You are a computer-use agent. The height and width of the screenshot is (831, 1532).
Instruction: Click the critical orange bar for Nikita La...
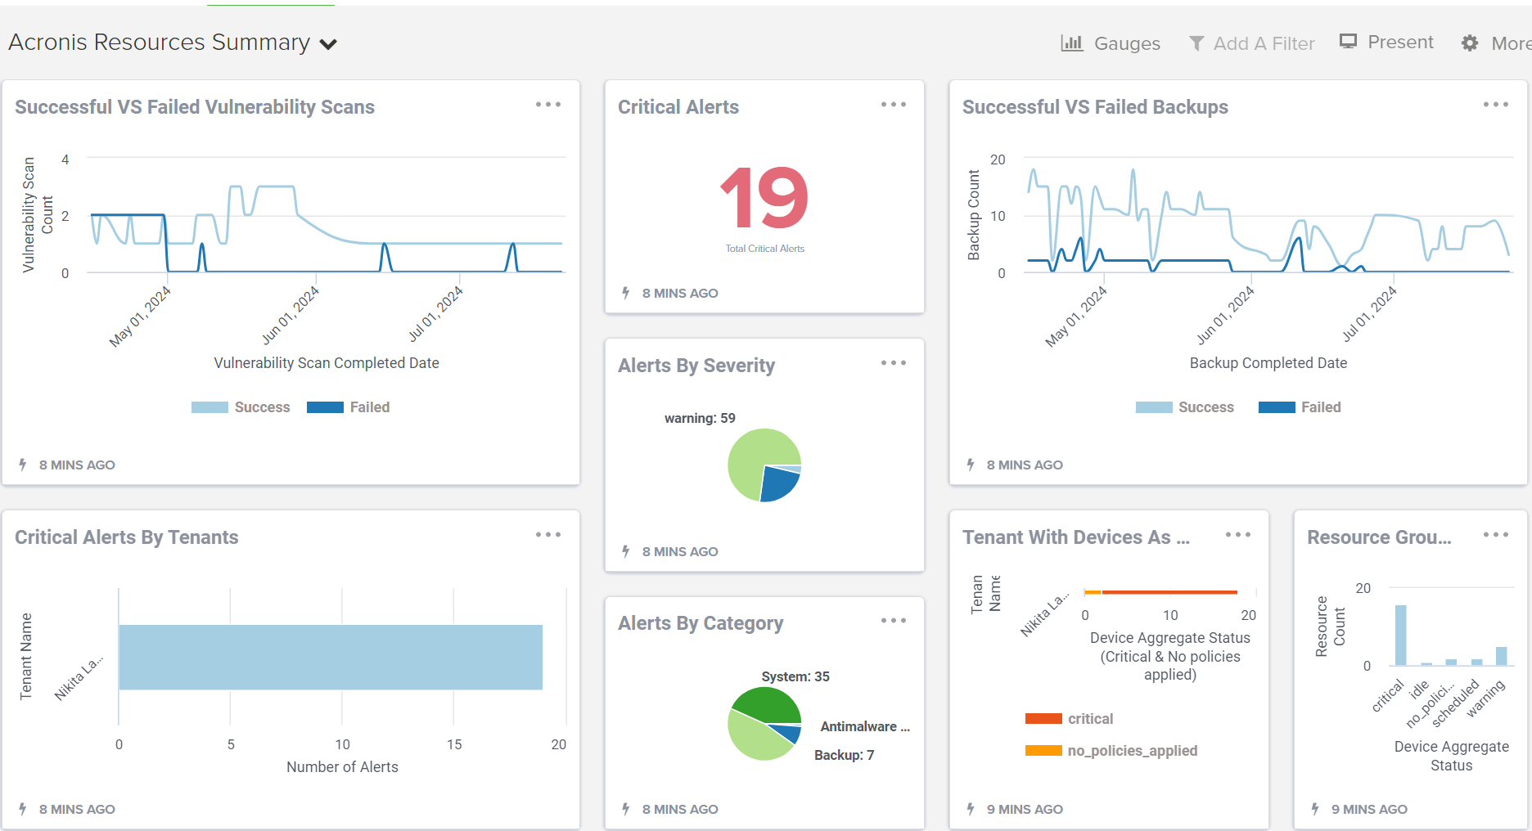tap(1169, 592)
